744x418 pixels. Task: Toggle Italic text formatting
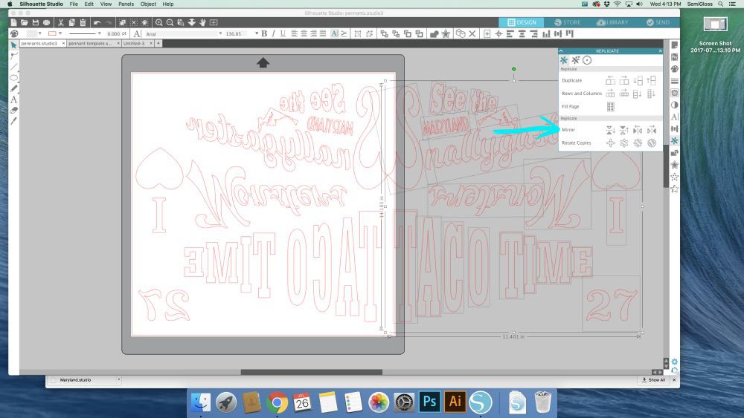tap(273, 33)
